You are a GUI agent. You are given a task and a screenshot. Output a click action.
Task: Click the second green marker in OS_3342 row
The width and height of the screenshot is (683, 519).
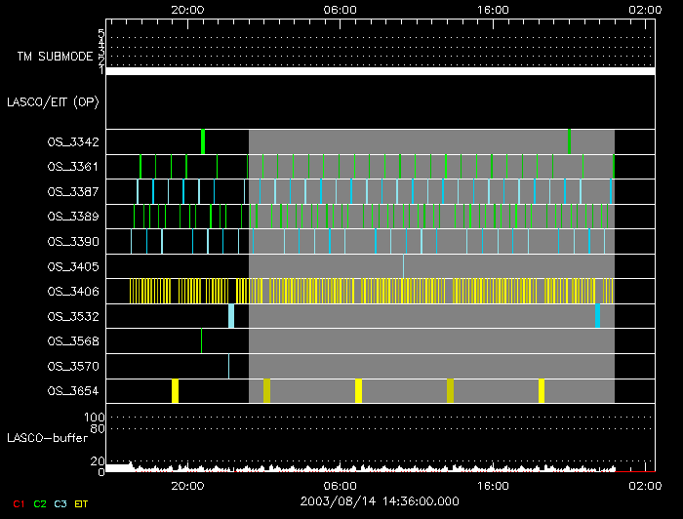(x=569, y=141)
